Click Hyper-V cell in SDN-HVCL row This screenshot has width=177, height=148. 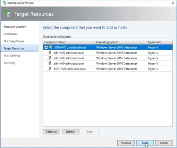(153, 48)
